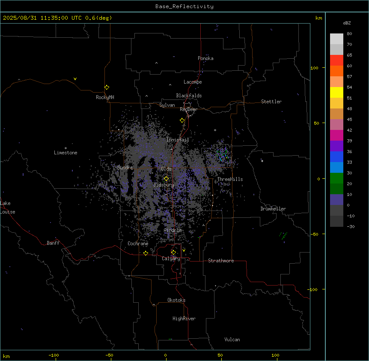
Task: Click the Limestone label
Action: tap(65, 153)
